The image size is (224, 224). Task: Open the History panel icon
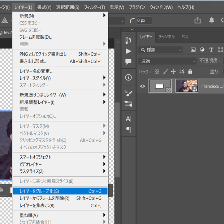tap(128, 40)
